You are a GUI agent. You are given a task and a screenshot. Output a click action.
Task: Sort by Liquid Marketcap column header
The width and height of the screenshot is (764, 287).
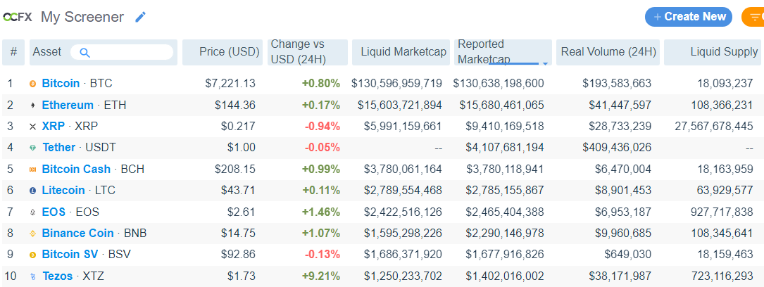(401, 52)
